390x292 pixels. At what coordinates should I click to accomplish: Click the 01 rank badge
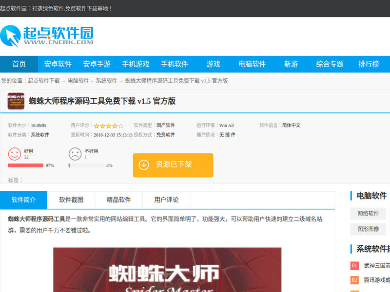tap(354, 266)
